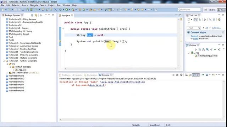Open dropdown arrow next to New icon
This screenshot has width=227, height=127.
pos(6,10)
